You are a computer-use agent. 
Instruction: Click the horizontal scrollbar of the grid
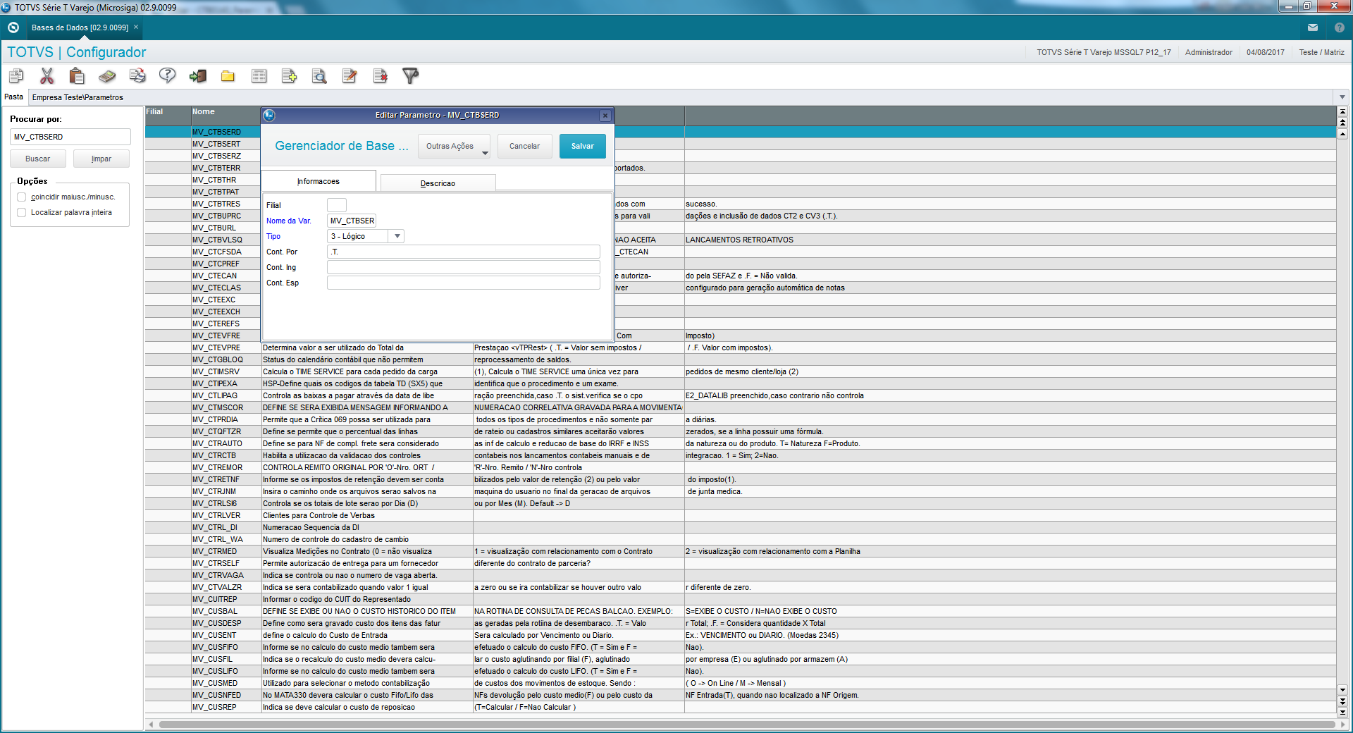tap(747, 725)
